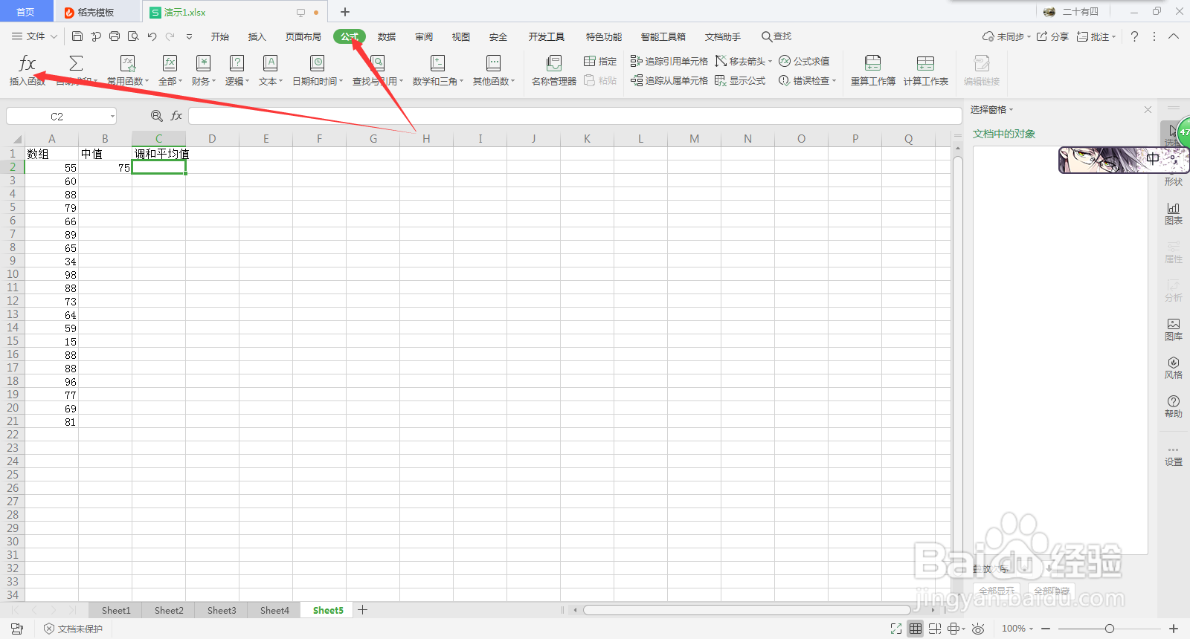Click Recalculate Workbook (重算工作簿)

coord(873,71)
